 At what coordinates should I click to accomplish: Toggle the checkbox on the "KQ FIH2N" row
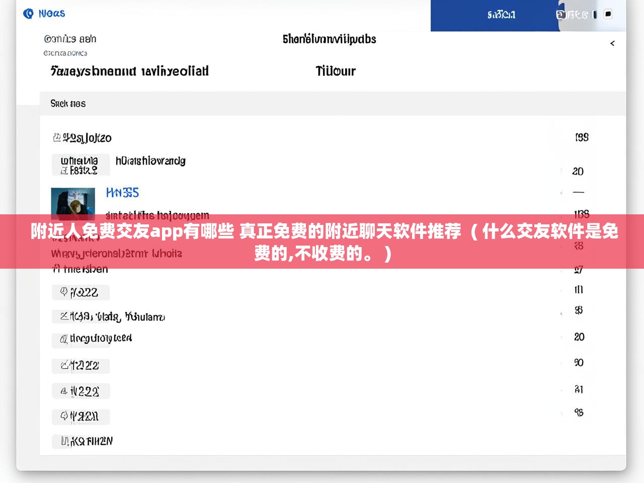pos(63,441)
